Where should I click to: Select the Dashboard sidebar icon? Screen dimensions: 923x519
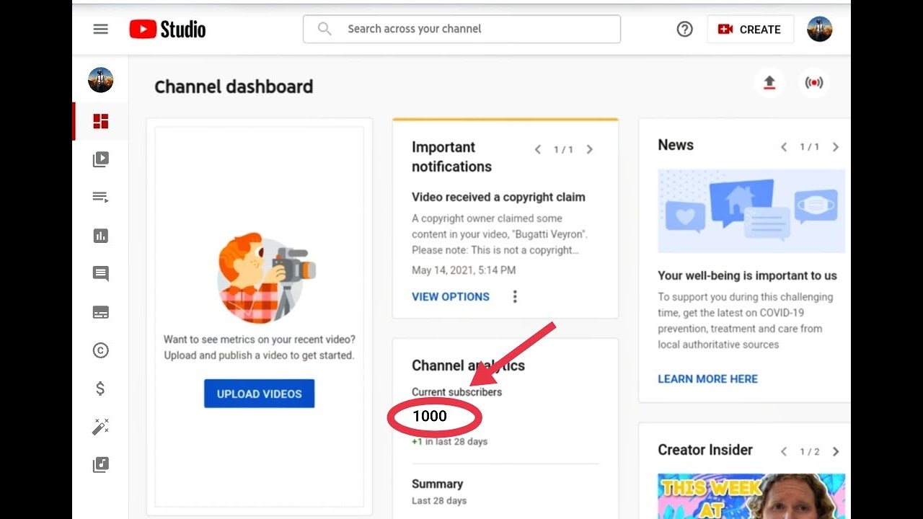(101, 121)
